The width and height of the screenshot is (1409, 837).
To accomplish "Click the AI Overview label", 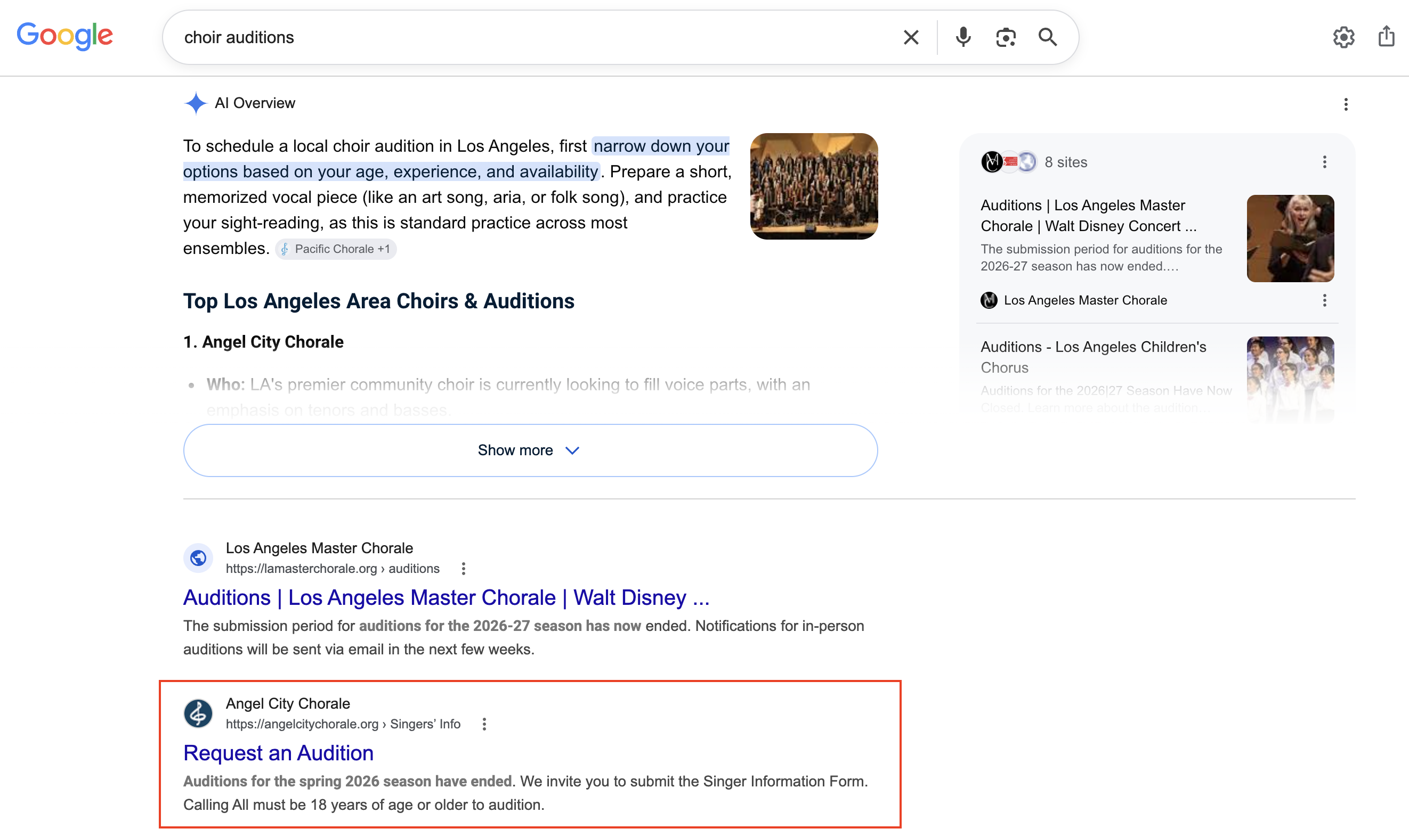I will pos(255,103).
